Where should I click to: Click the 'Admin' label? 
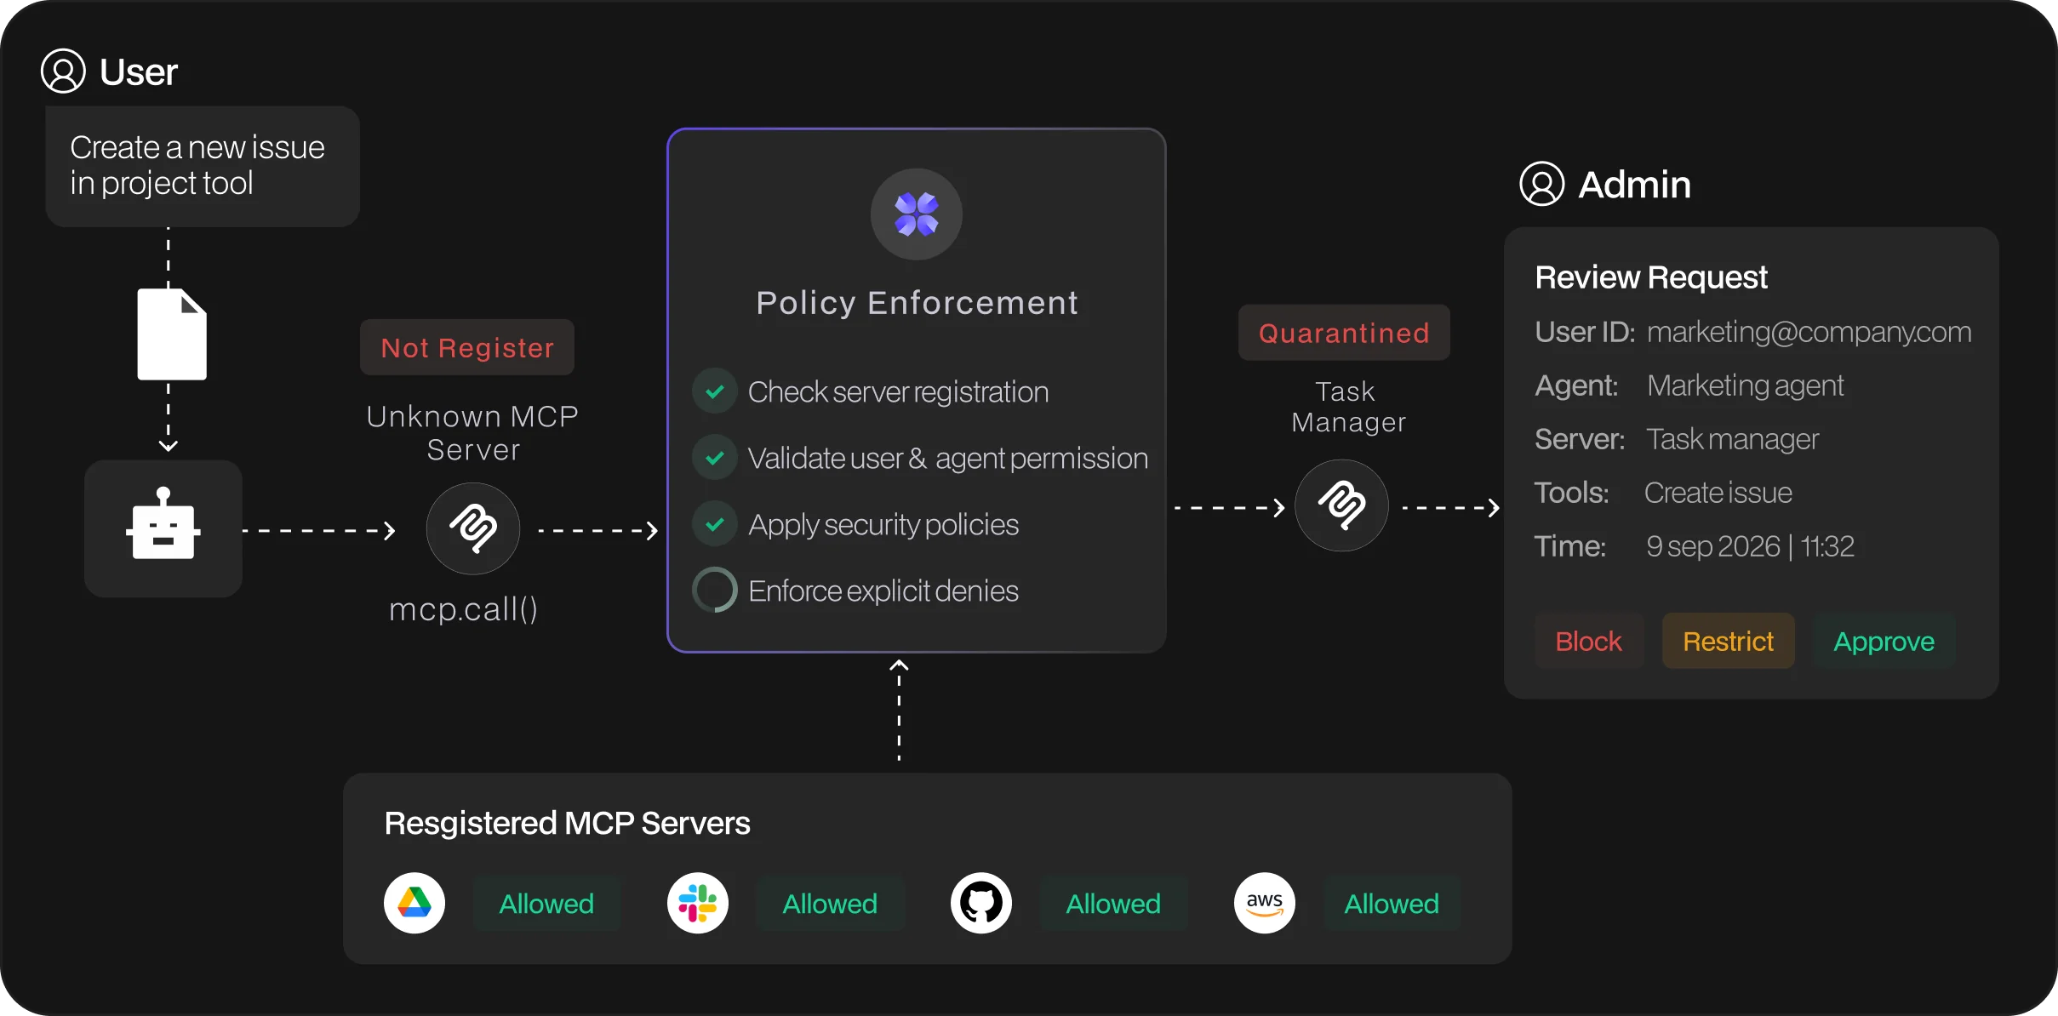pyautogui.click(x=1635, y=184)
